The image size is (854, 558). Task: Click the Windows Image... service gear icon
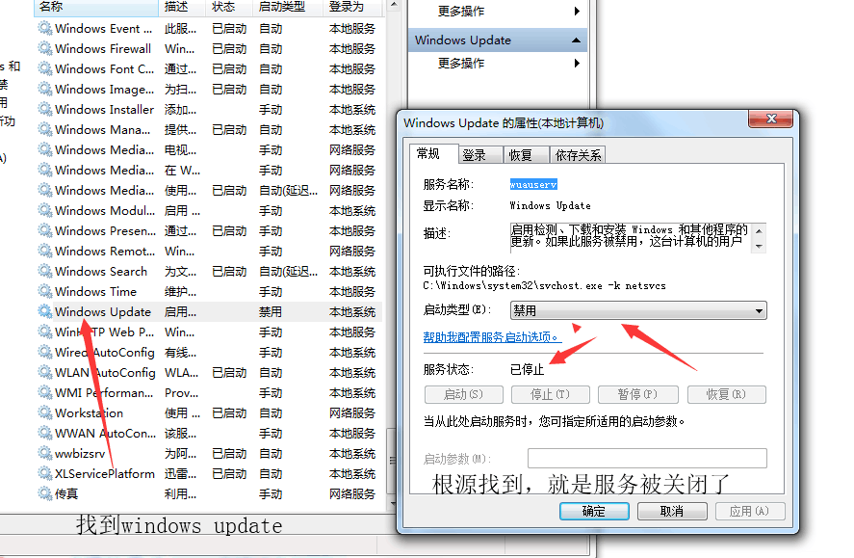click(x=44, y=89)
